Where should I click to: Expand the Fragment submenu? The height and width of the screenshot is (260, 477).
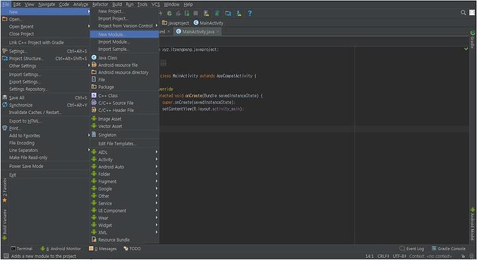[x=125, y=181]
